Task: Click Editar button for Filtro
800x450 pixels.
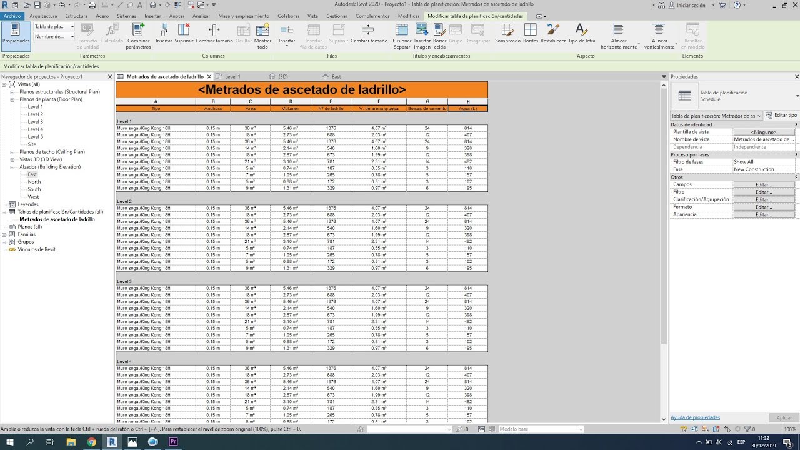Action: (764, 192)
